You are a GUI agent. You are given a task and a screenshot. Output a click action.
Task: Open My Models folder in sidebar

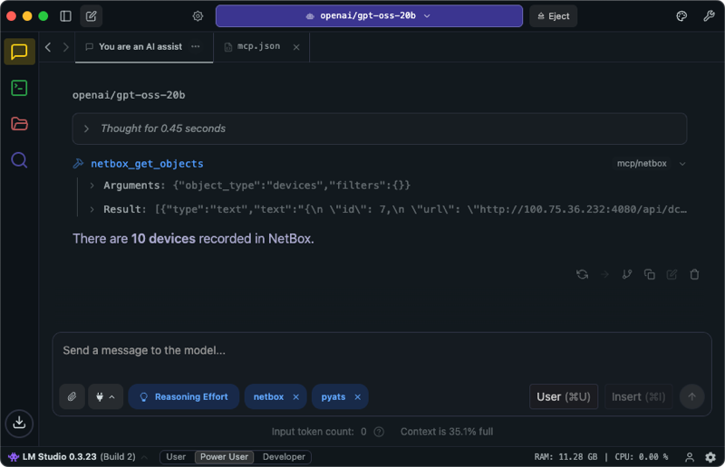click(19, 124)
